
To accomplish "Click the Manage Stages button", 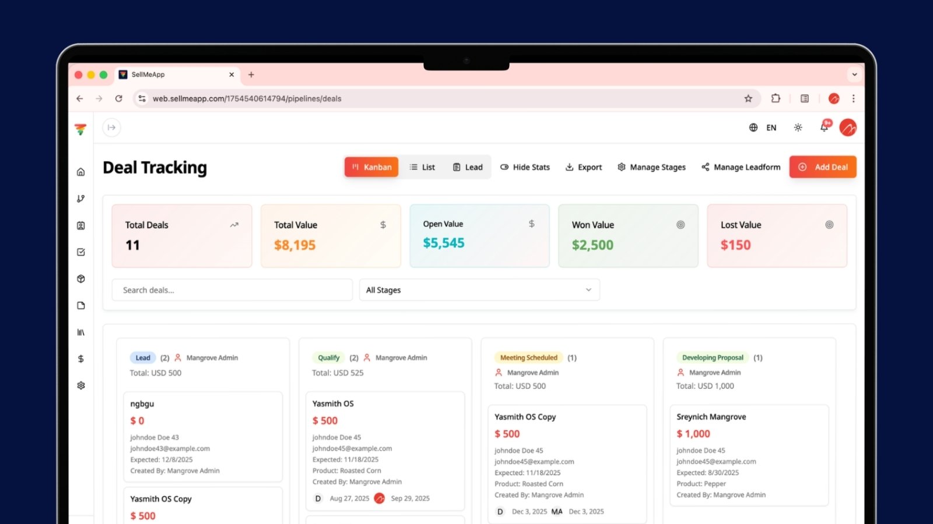I will click(x=651, y=167).
